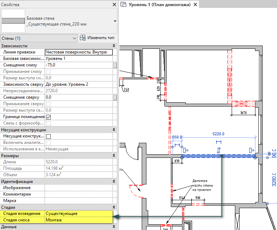The image size is (277, 230).
Task: Click the left wall end drag grip
Action: (x=182, y=158)
